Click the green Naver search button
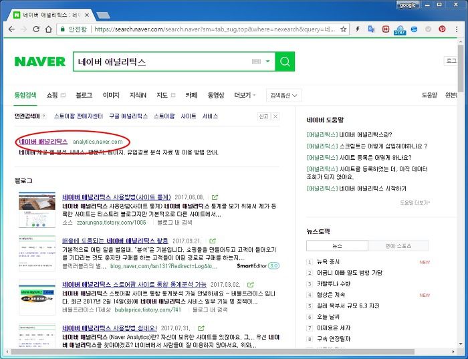The height and width of the screenshot is (359, 468). click(285, 62)
